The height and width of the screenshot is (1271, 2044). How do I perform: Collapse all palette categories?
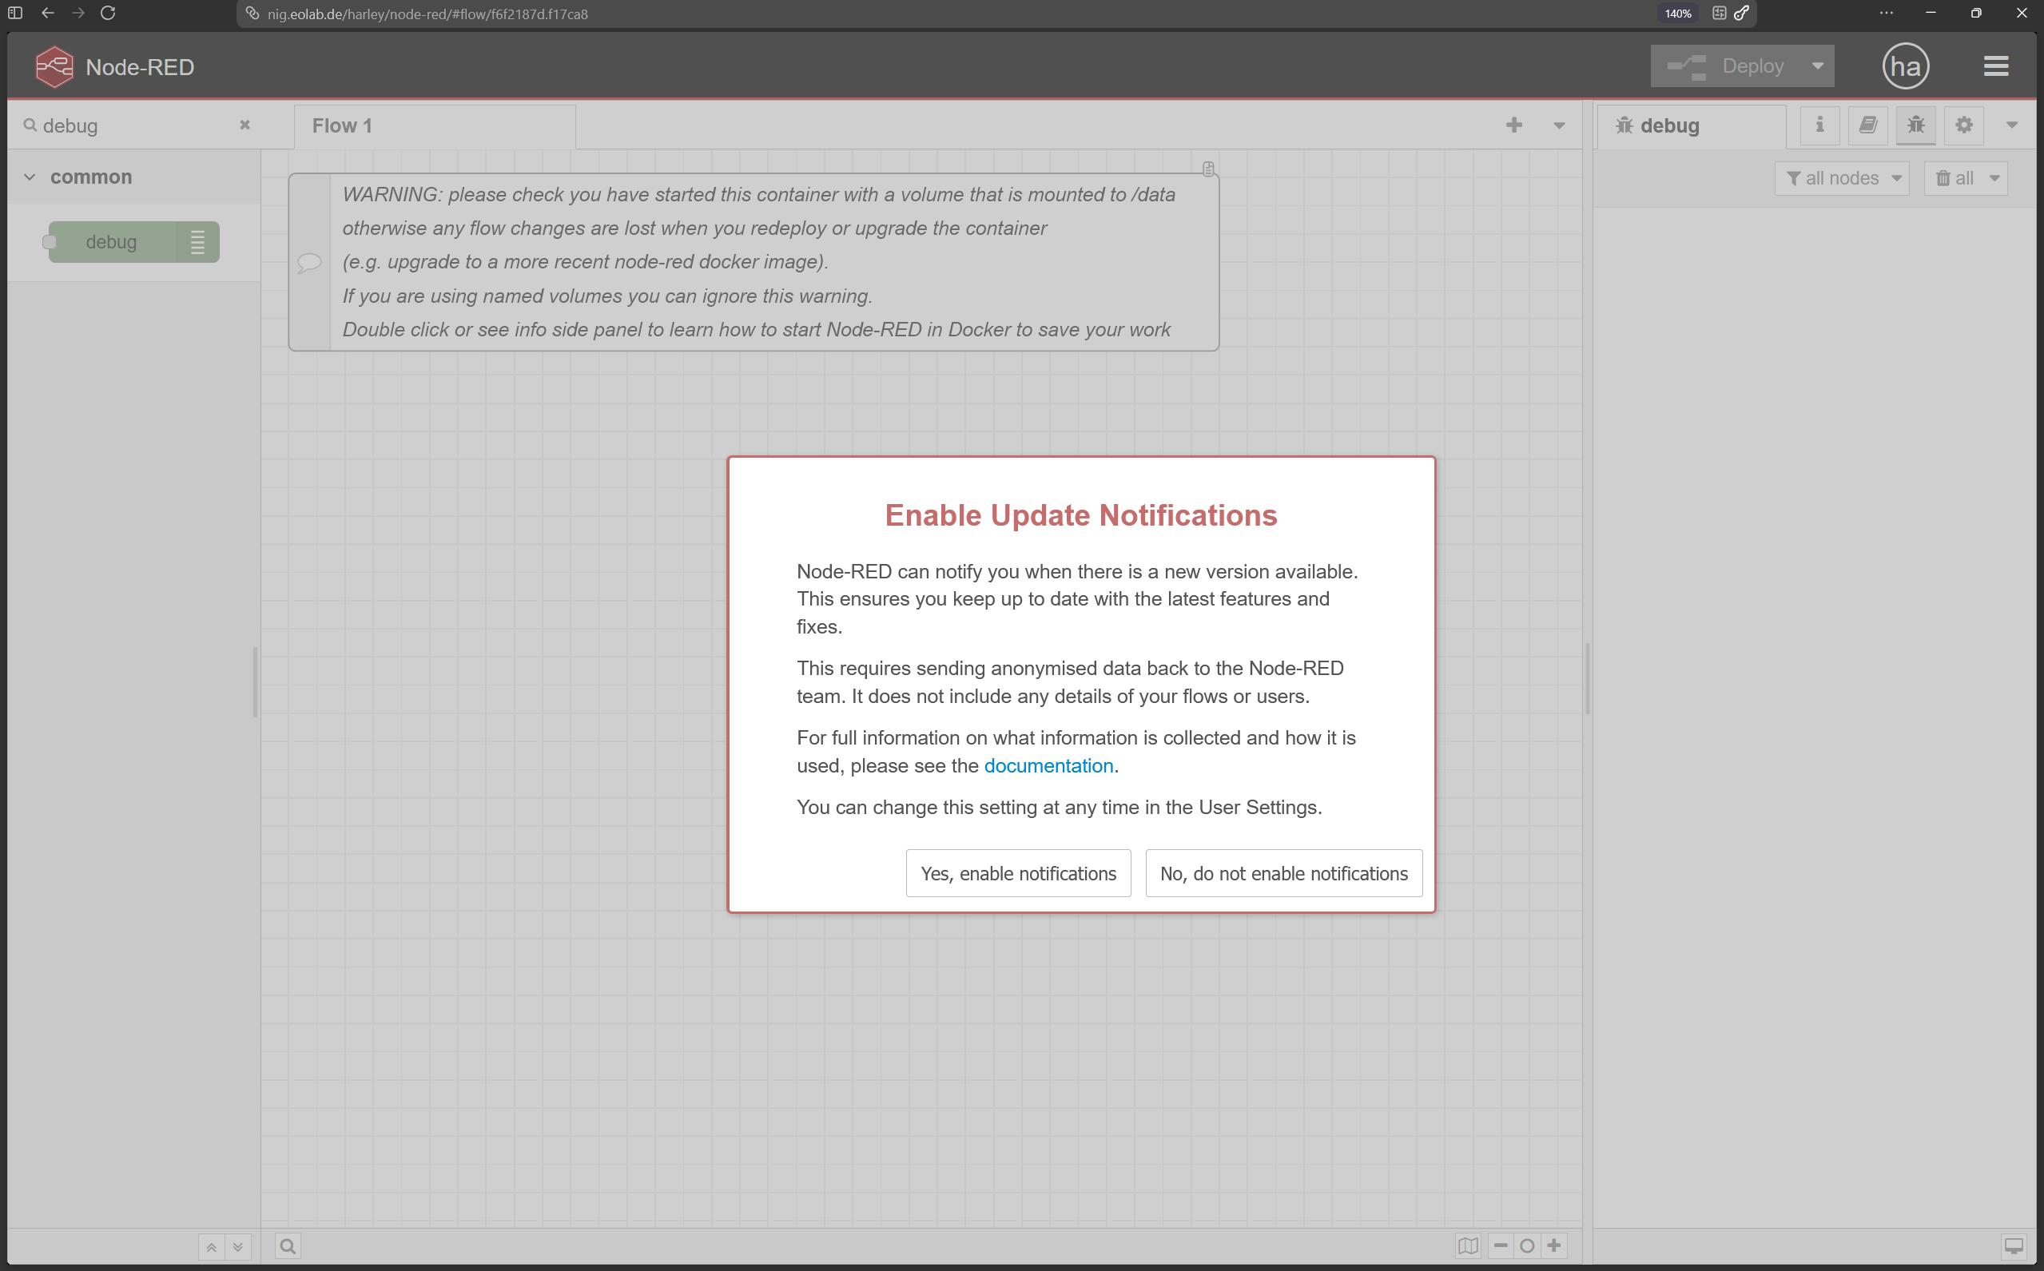[x=211, y=1246]
